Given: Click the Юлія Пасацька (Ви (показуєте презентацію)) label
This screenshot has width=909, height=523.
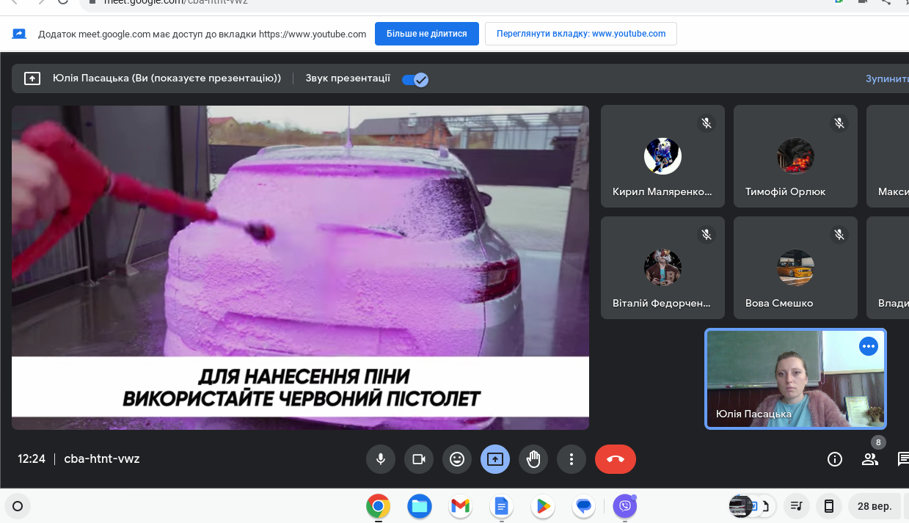Looking at the screenshot, I should 167,78.
